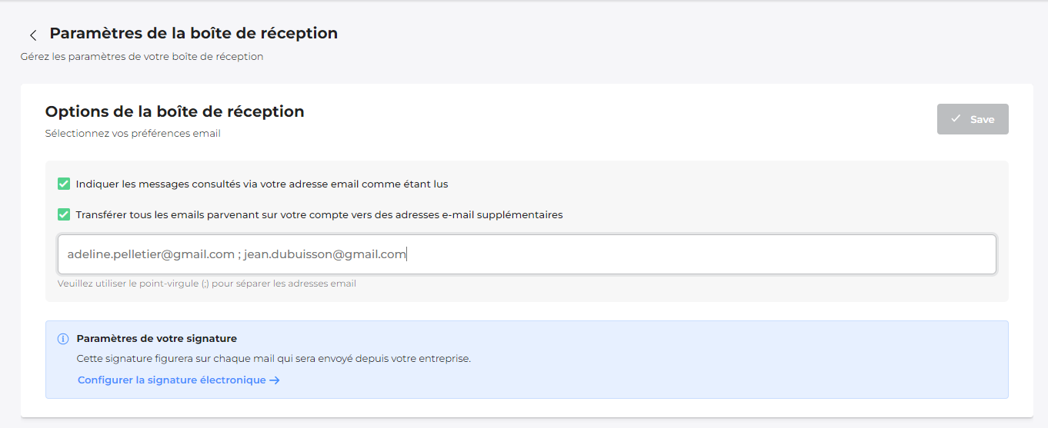Click the point-virgule separator hint text
Image resolution: width=1048 pixels, height=428 pixels.
(207, 284)
